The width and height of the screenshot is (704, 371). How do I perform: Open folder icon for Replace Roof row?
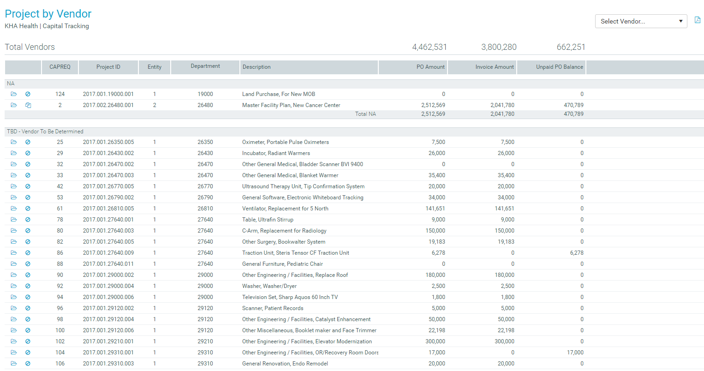14,275
